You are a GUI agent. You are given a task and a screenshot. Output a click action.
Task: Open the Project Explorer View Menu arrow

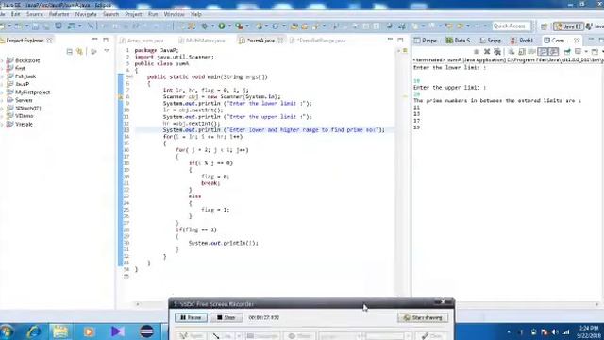coord(107,51)
